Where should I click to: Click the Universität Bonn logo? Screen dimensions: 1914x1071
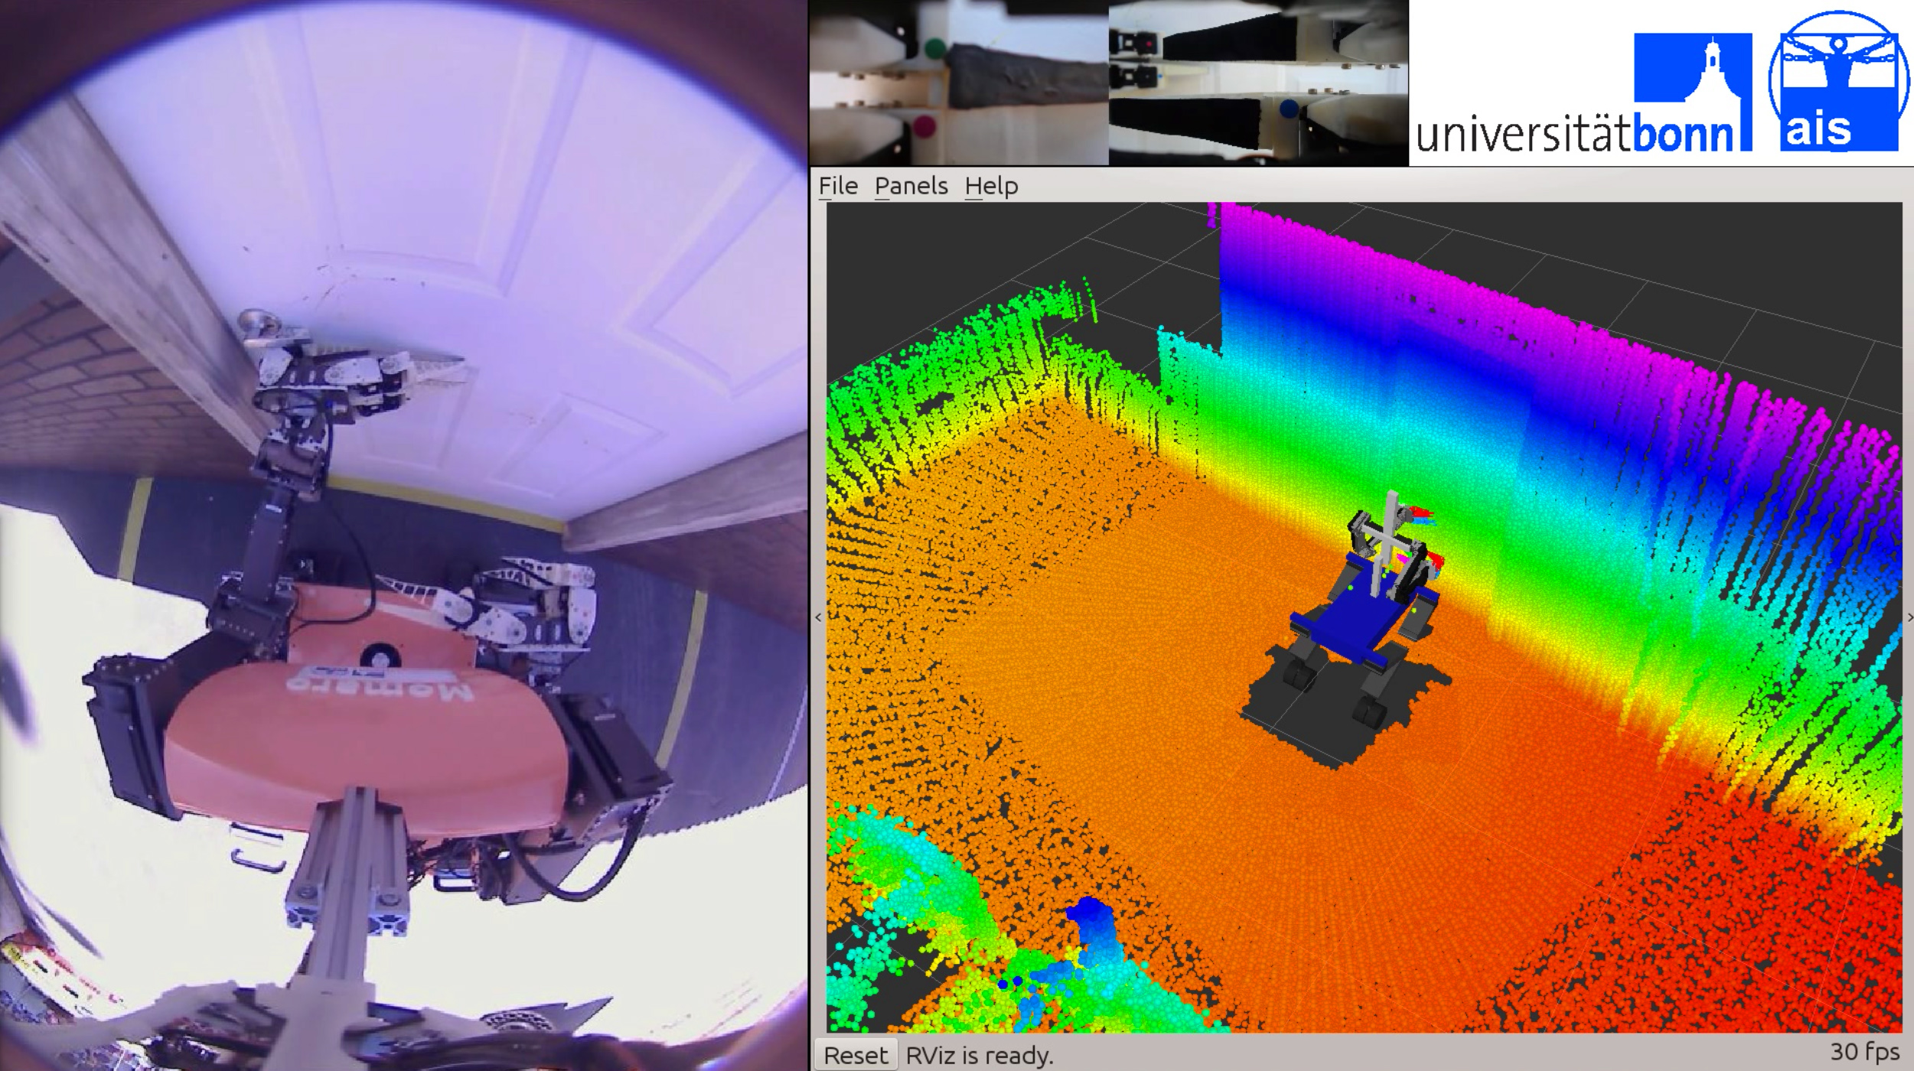[1583, 93]
